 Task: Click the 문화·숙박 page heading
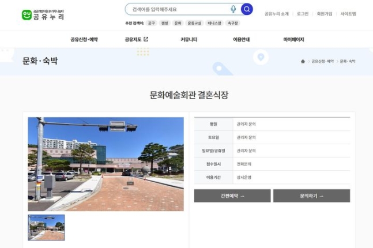40,61
